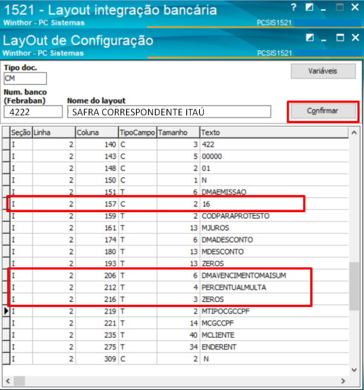The height and width of the screenshot is (390, 364).
Task: Click the row indicator arrow beside column 219 row
Action: (x=6, y=312)
